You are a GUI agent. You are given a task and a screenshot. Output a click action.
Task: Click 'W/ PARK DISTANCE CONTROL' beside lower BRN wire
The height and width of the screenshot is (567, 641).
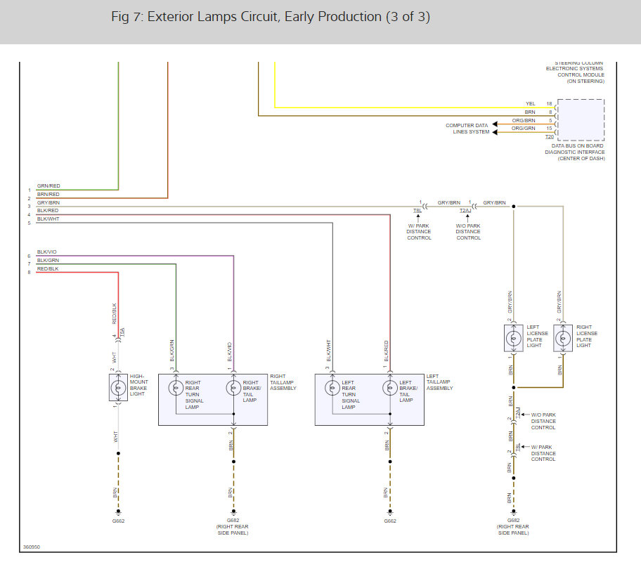tap(543, 453)
